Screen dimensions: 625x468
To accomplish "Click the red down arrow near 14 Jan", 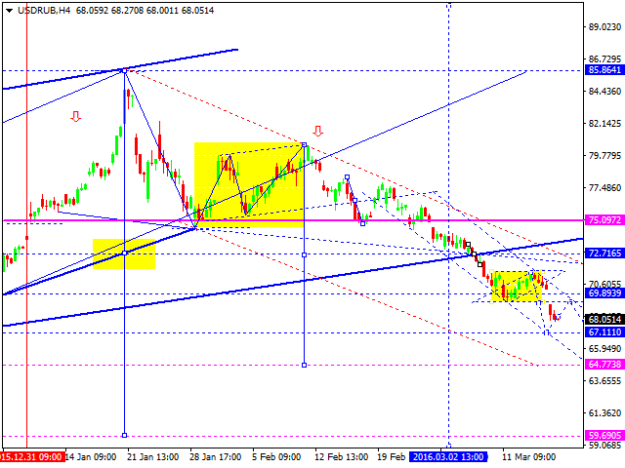I will (75, 118).
